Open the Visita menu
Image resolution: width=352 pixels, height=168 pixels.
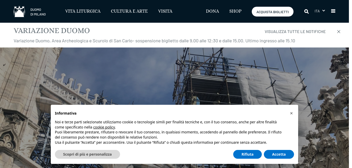(x=165, y=11)
